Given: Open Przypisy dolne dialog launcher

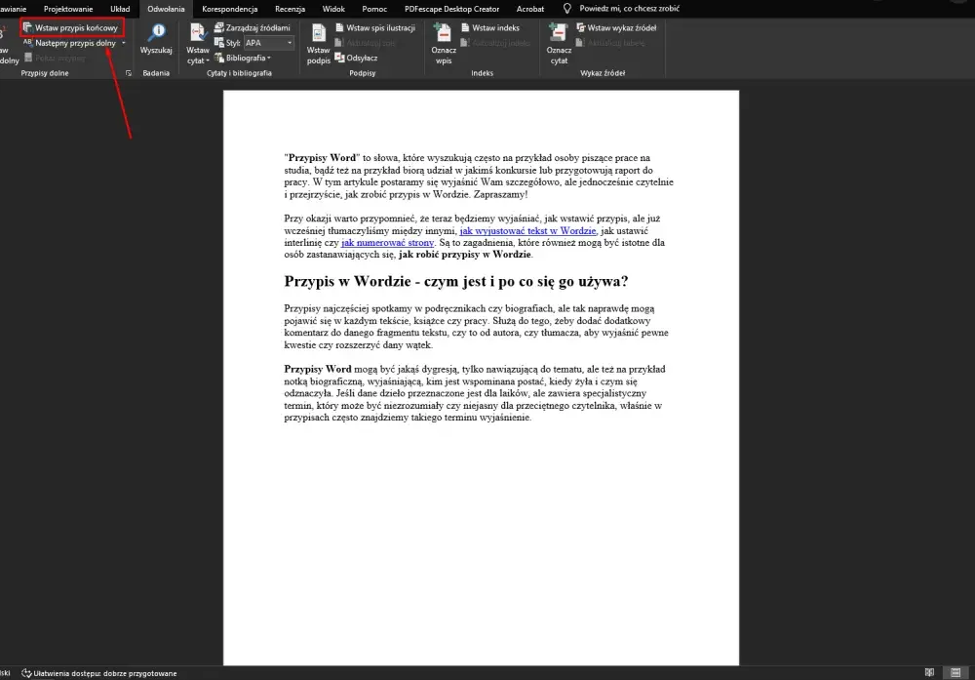Looking at the screenshot, I should pos(129,73).
